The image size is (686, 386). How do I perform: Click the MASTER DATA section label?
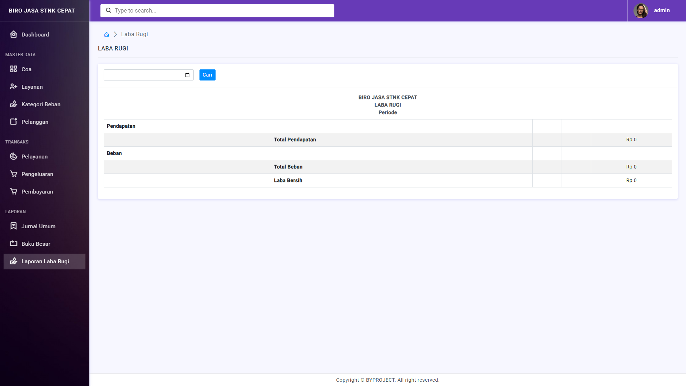click(20, 55)
